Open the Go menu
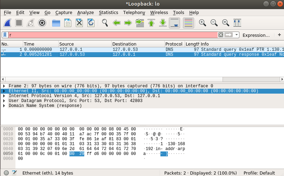The image size is (284, 176). click(47, 13)
